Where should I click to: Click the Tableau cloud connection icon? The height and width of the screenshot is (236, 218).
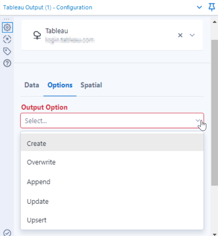[37, 35]
